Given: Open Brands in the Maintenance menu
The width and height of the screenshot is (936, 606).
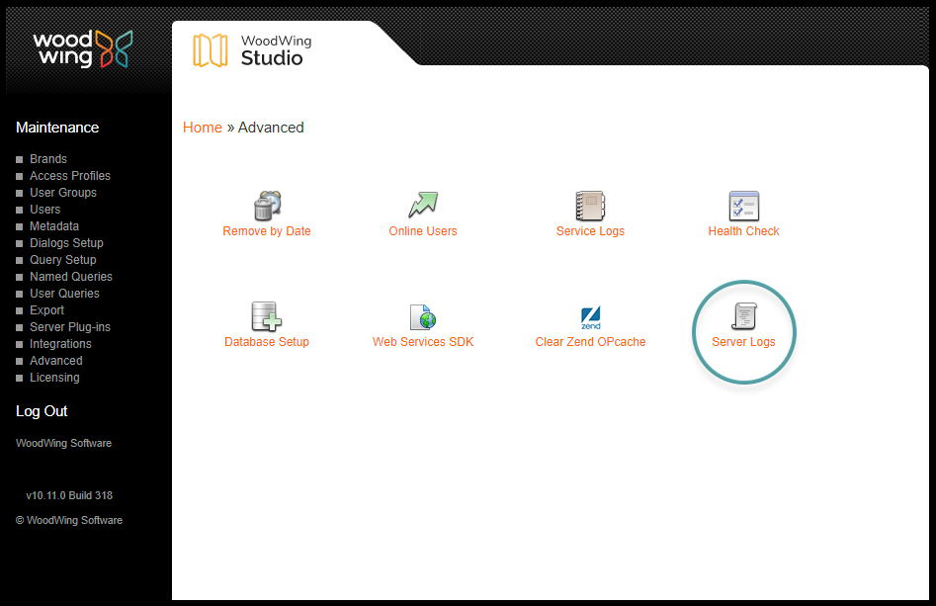Looking at the screenshot, I should (x=48, y=159).
